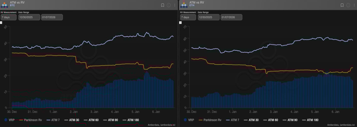This screenshot has height=127, width=357.
Task: Click the Amberdata logo in ETH panel
Action: tap(184, 5)
